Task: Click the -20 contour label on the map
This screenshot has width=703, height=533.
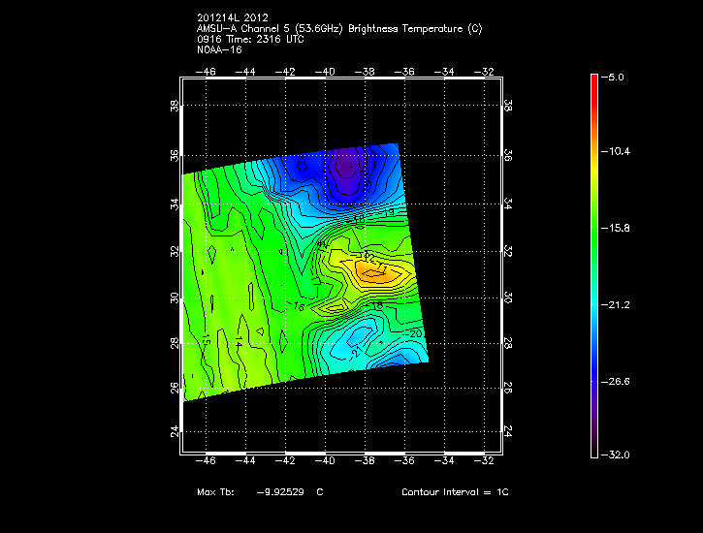Action: point(415,334)
